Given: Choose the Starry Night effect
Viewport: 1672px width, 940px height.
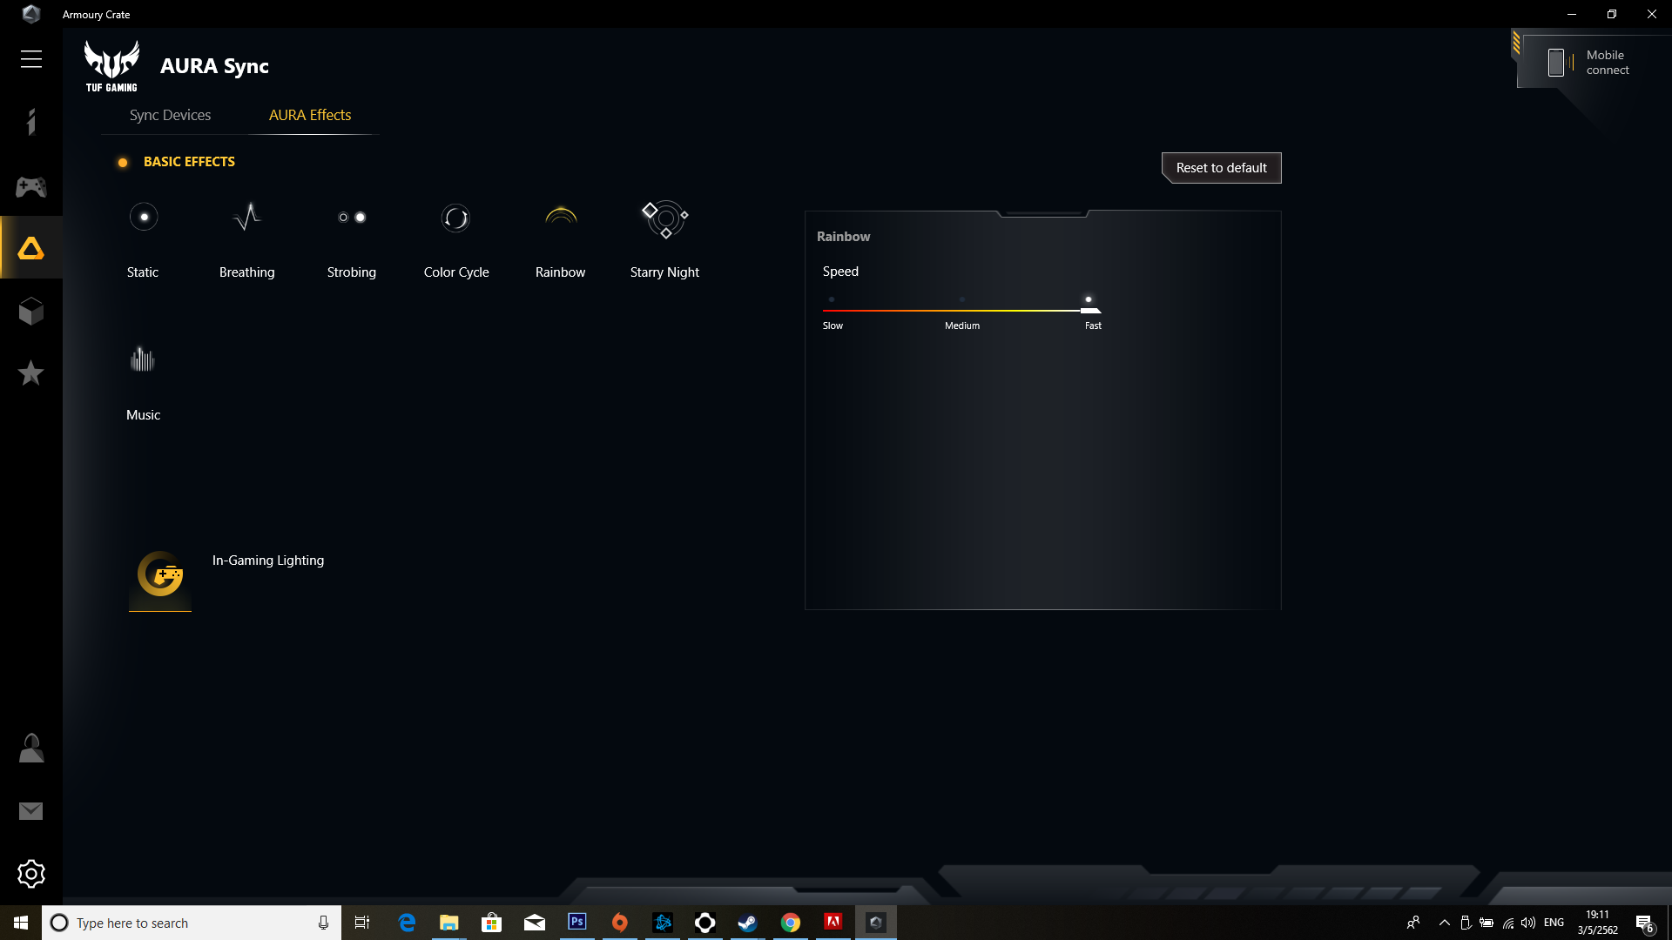Looking at the screenshot, I should pos(665,219).
